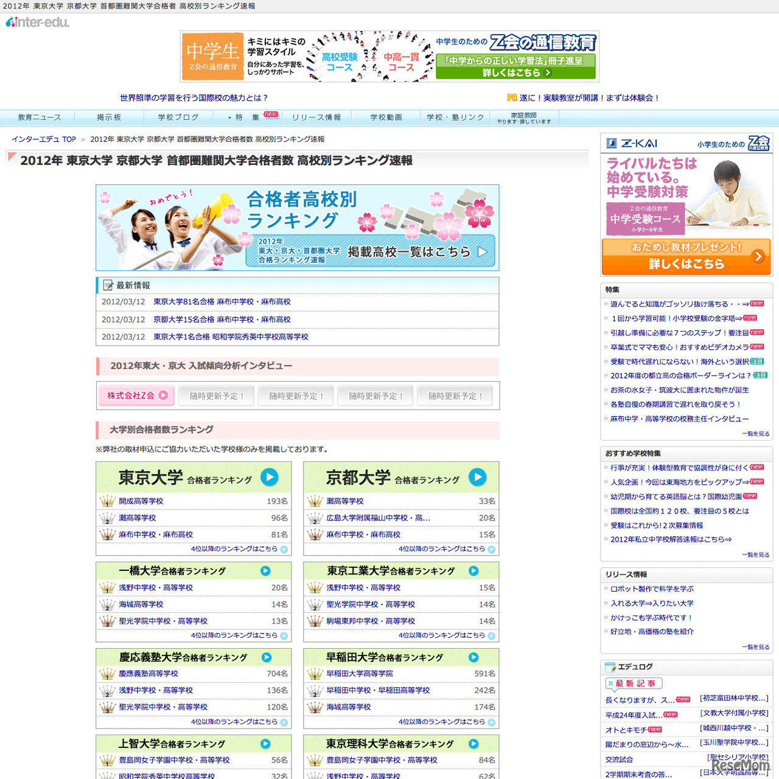
Task: Click the arrow icon after 東京大学 4位以降のランキングはこちら
Action: pyautogui.click(x=284, y=549)
